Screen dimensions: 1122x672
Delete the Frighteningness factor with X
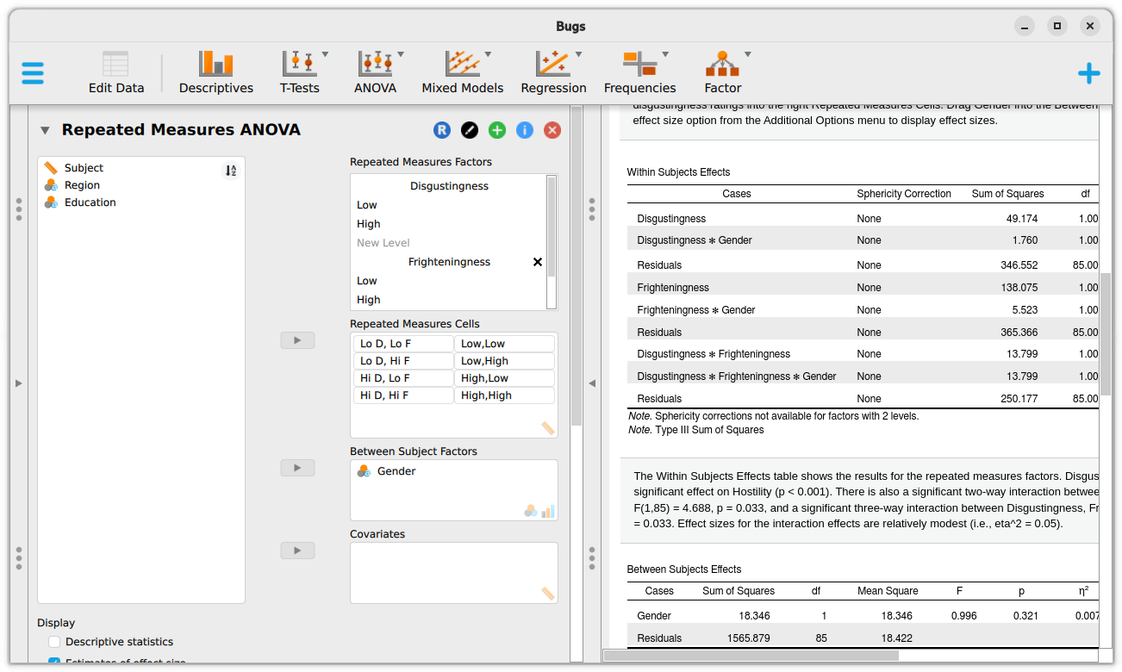[x=538, y=262]
